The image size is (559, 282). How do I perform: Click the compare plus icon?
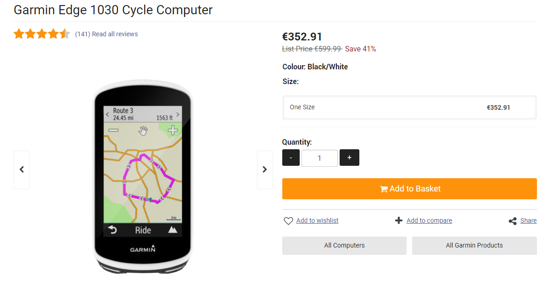click(399, 220)
